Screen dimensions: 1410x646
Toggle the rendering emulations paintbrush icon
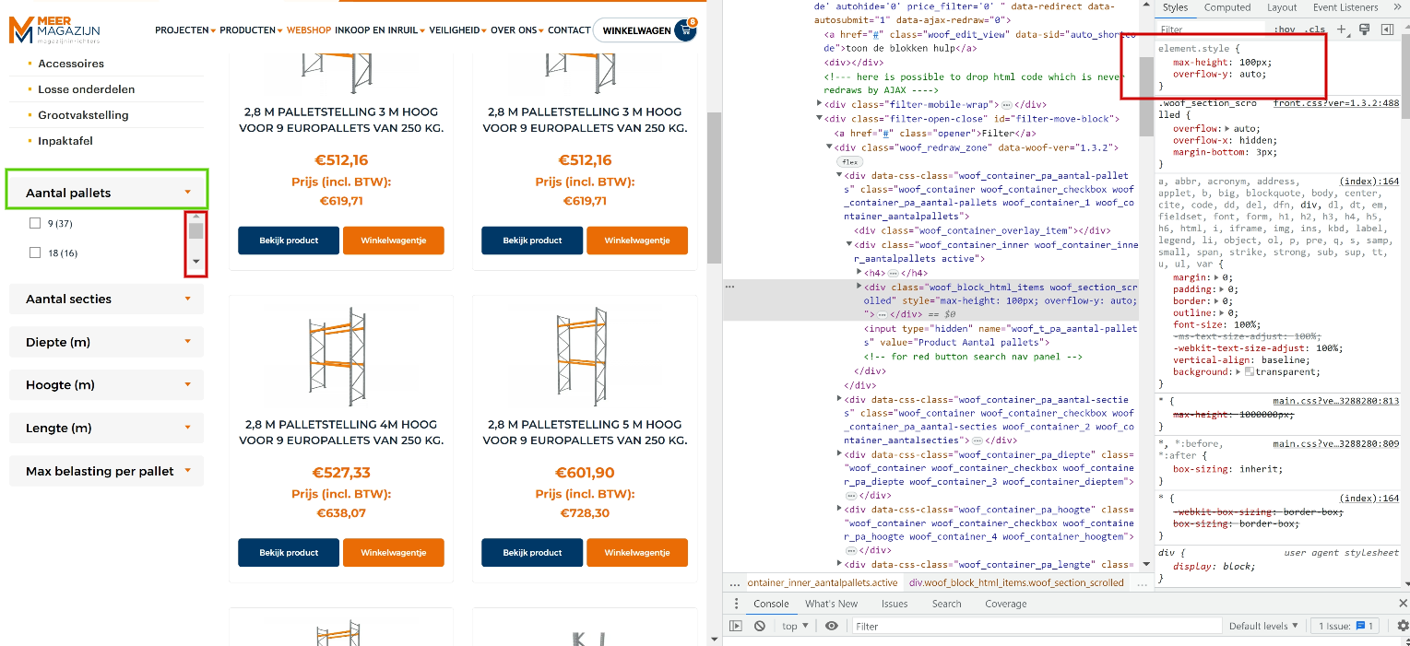1364,30
